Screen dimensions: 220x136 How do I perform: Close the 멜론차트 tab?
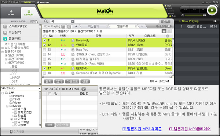[x=136, y=26]
